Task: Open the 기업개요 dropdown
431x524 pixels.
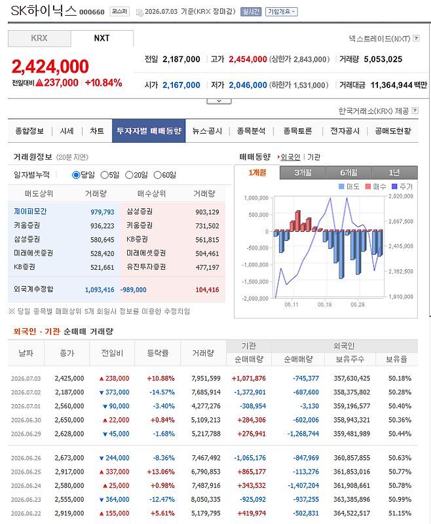Action: pos(281,12)
